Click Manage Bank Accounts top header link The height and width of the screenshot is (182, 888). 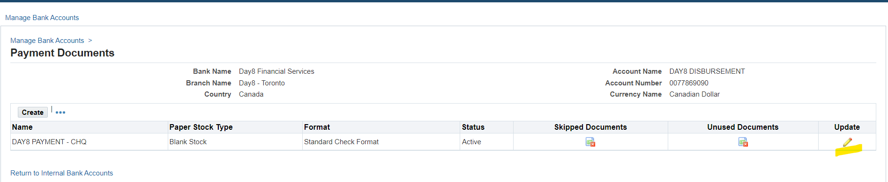click(42, 18)
